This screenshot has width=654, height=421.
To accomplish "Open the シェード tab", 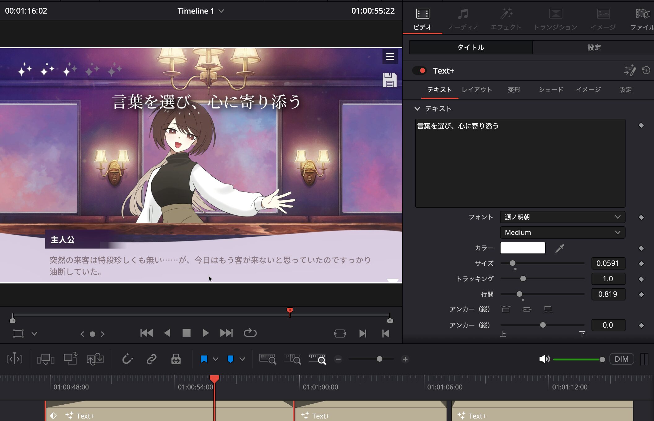I will [x=551, y=90].
